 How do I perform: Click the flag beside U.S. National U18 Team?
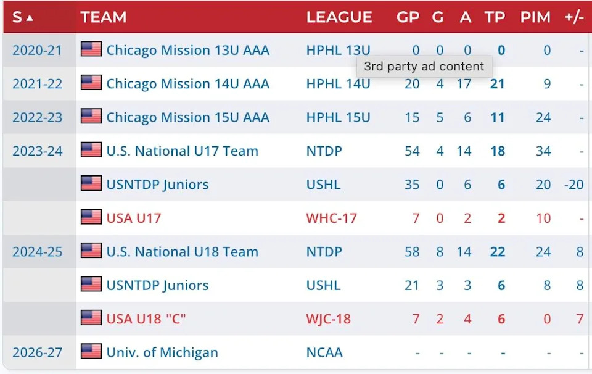90,251
